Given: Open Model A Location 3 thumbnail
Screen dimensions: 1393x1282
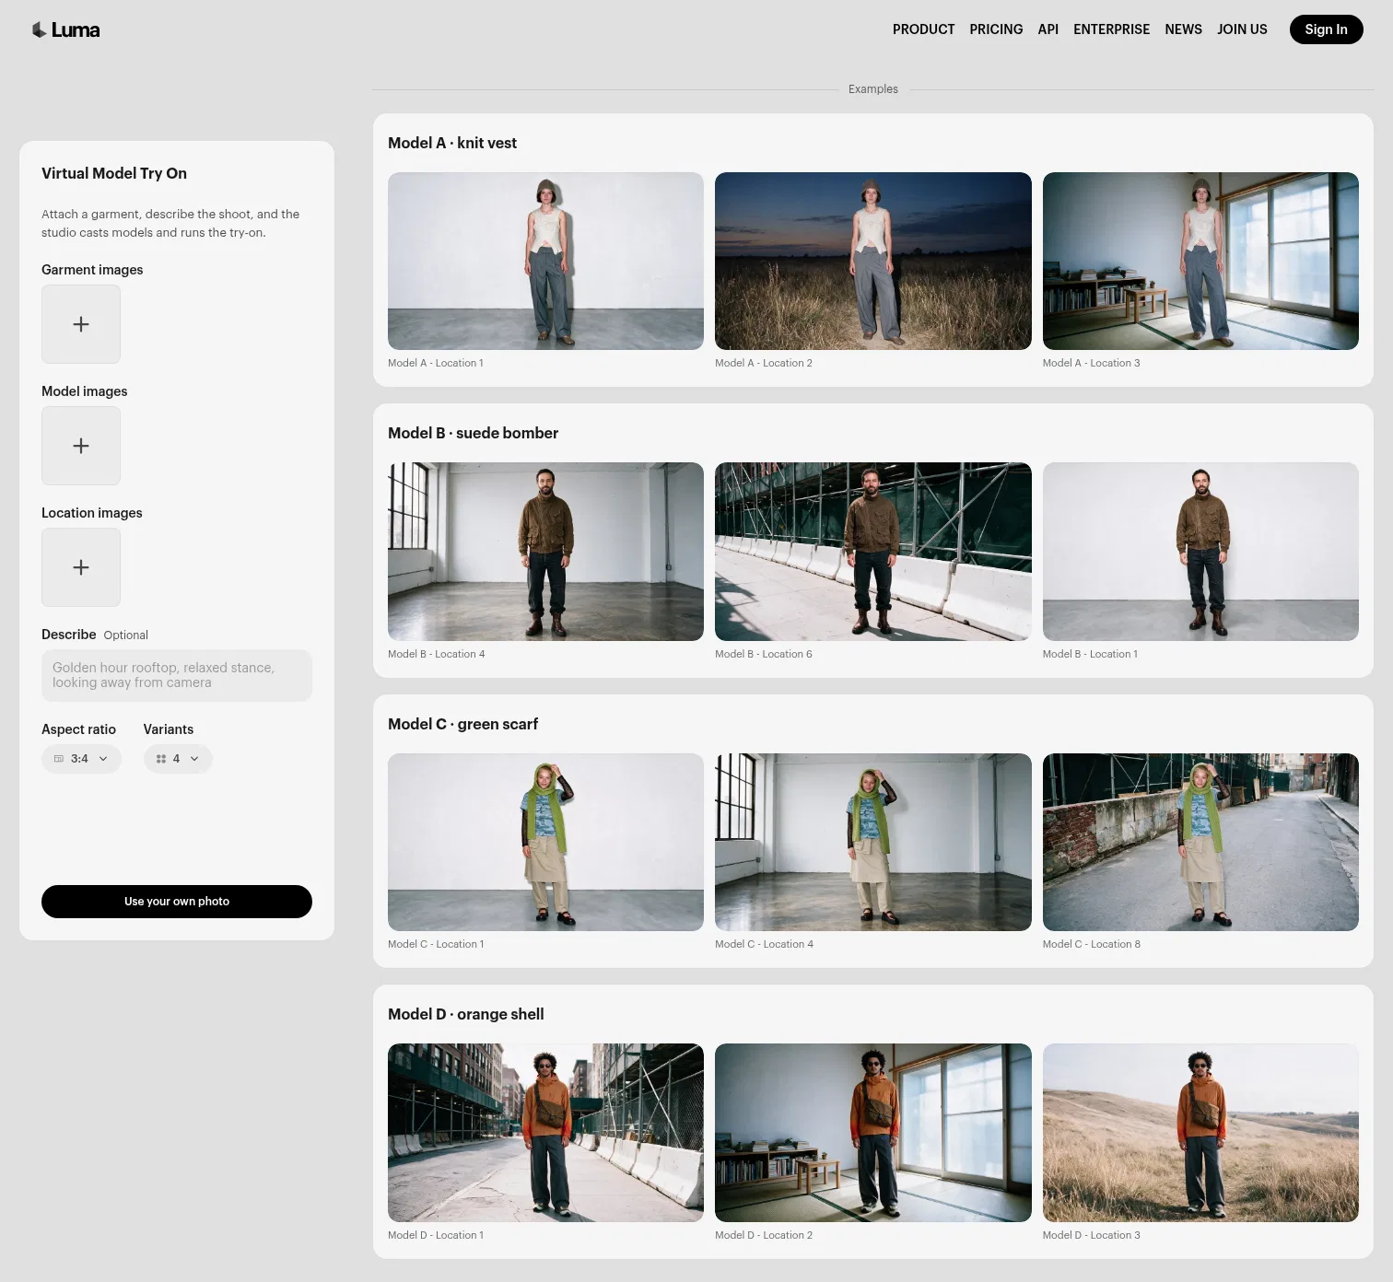Looking at the screenshot, I should pos(1200,262).
